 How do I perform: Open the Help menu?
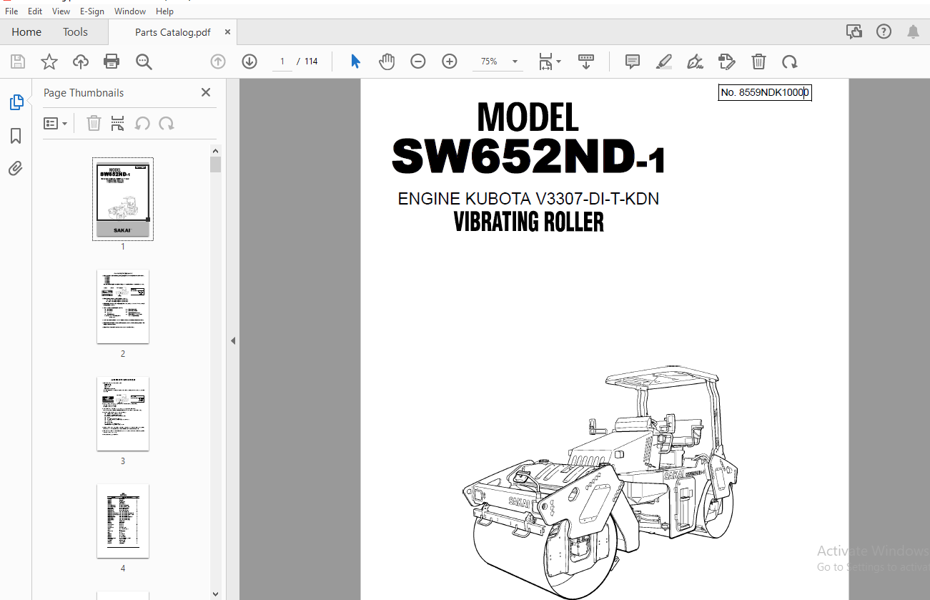pos(164,11)
